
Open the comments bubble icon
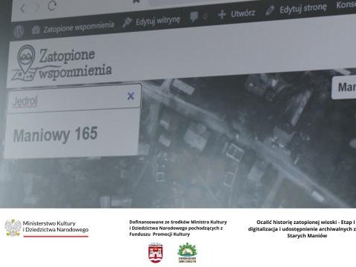pyautogui.click(x=194, y=16)
